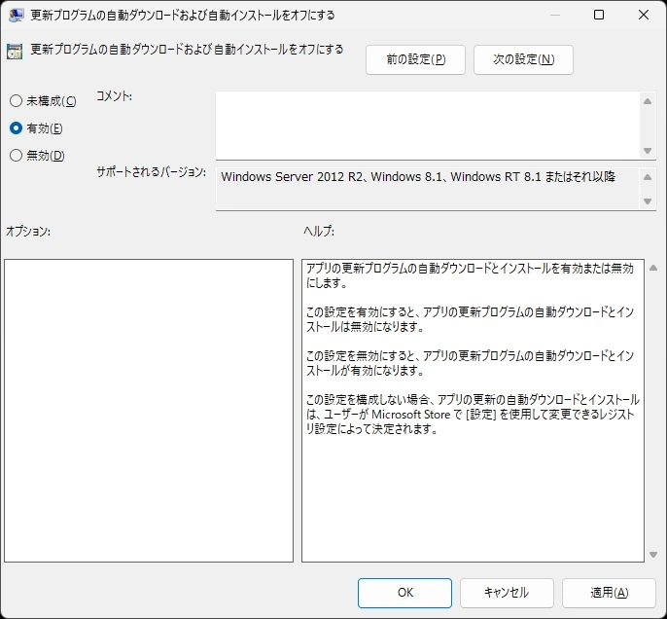This screenshot has height=619, width=667.
Task: Apply changes with 適用 button
Action: [609, 593]
